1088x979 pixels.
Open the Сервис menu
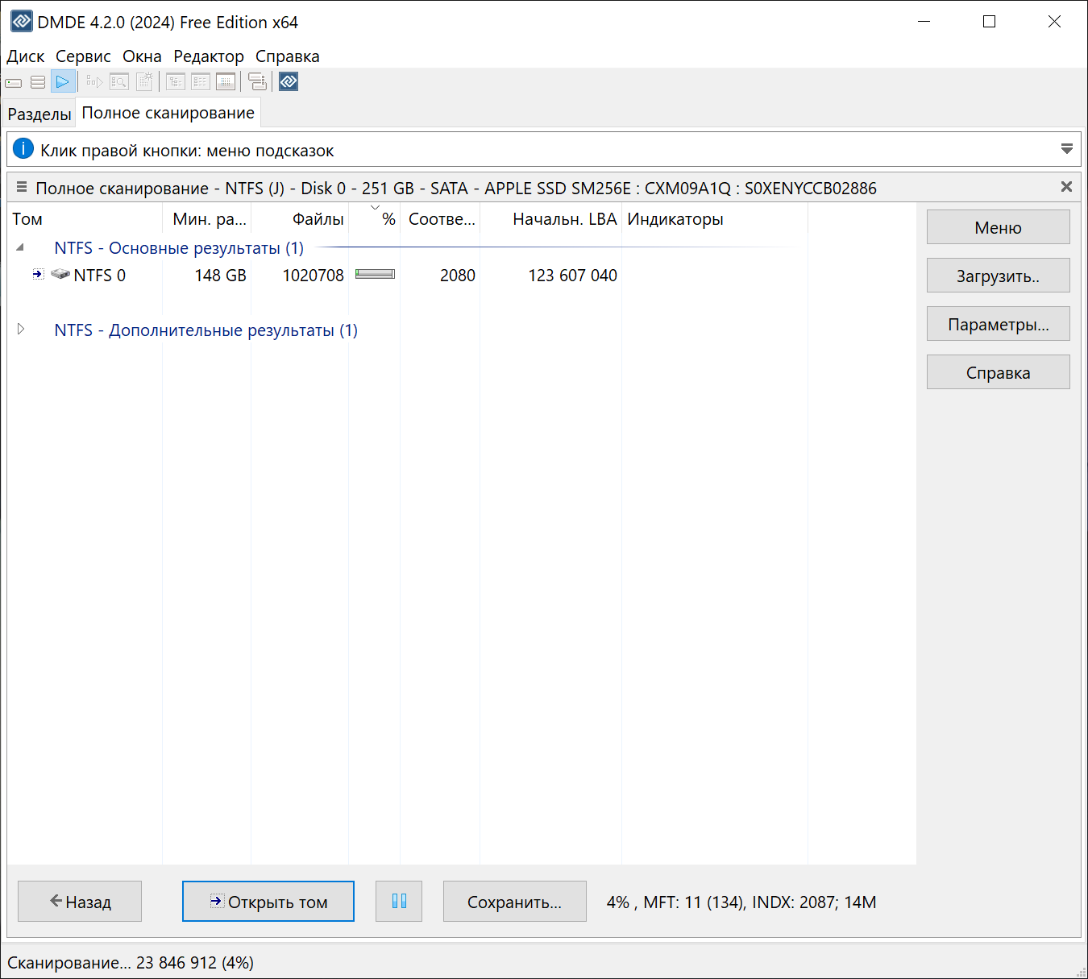click(83, 56)
